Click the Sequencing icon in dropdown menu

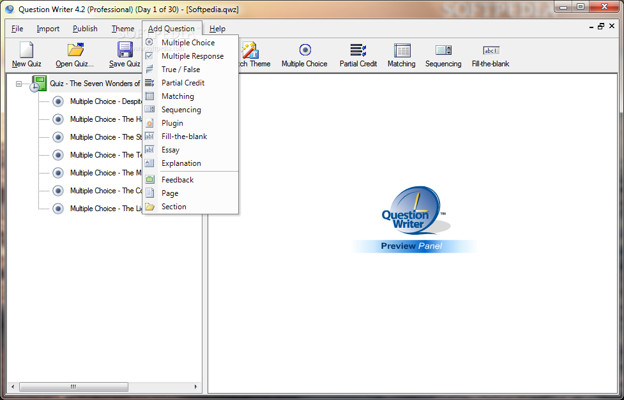(x=149, y=109)
